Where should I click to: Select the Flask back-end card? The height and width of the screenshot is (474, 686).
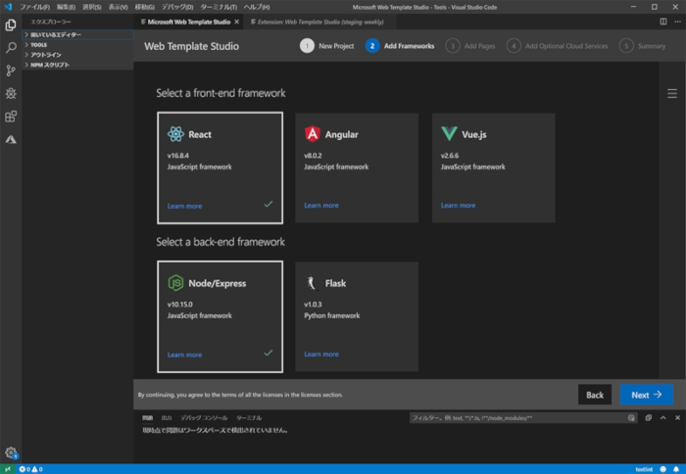[357, 316]
